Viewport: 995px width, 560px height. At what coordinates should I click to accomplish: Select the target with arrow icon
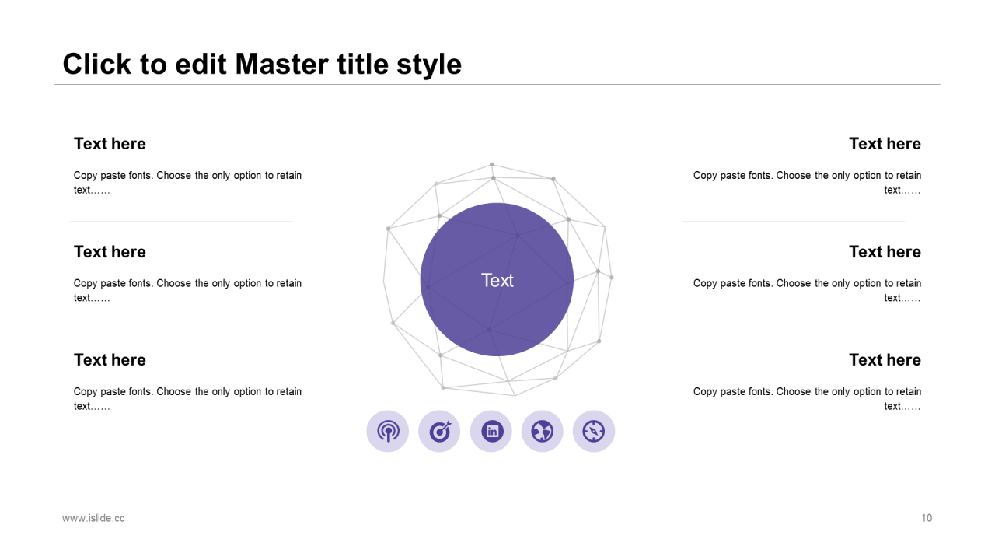click(439, 431)
